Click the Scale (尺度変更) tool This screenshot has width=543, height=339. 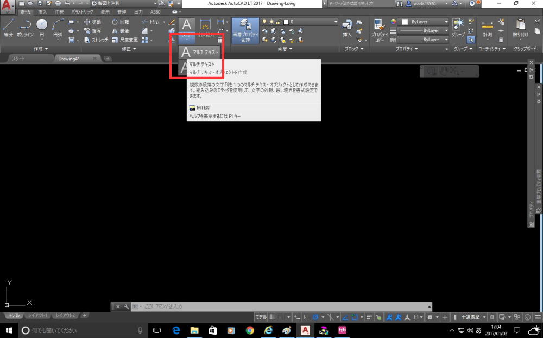pos(125,40)
